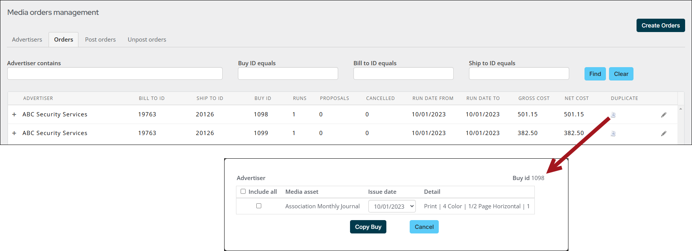
Task: Expand the row for Buy ID 1098
Action: (x=14, y=114)
